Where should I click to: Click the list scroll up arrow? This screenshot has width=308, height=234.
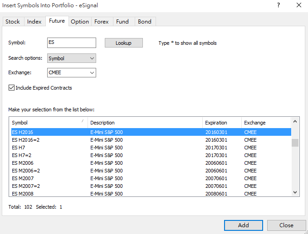coord(295,121)
